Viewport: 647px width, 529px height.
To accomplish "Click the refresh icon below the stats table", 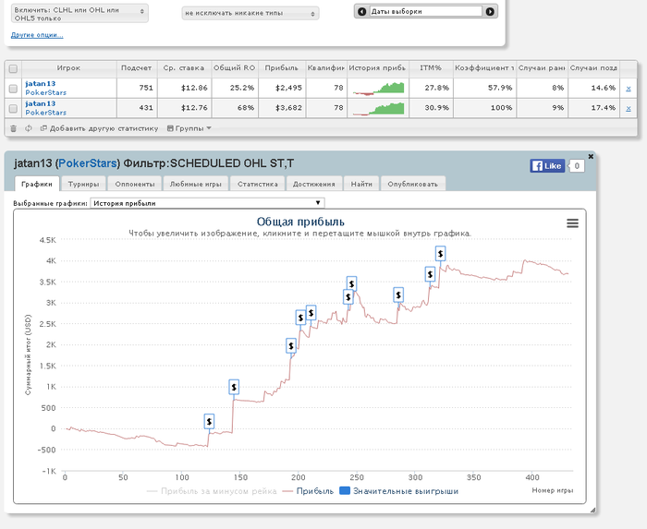I will pyautogui.click(x=29, y=128).
